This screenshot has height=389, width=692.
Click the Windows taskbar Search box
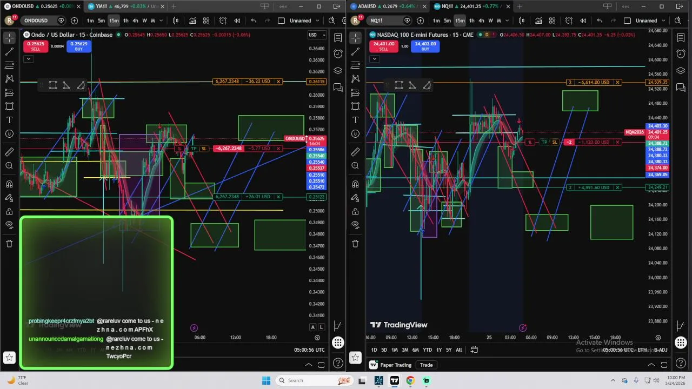[316, 380]
